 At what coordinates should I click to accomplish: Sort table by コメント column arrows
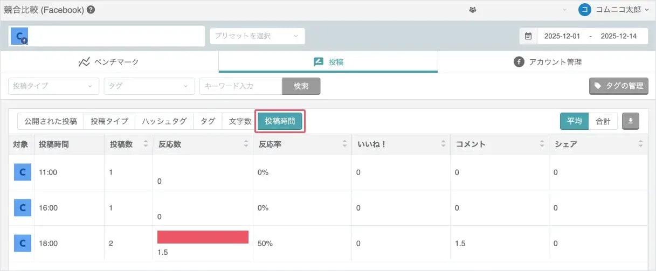tap(542, 144)
